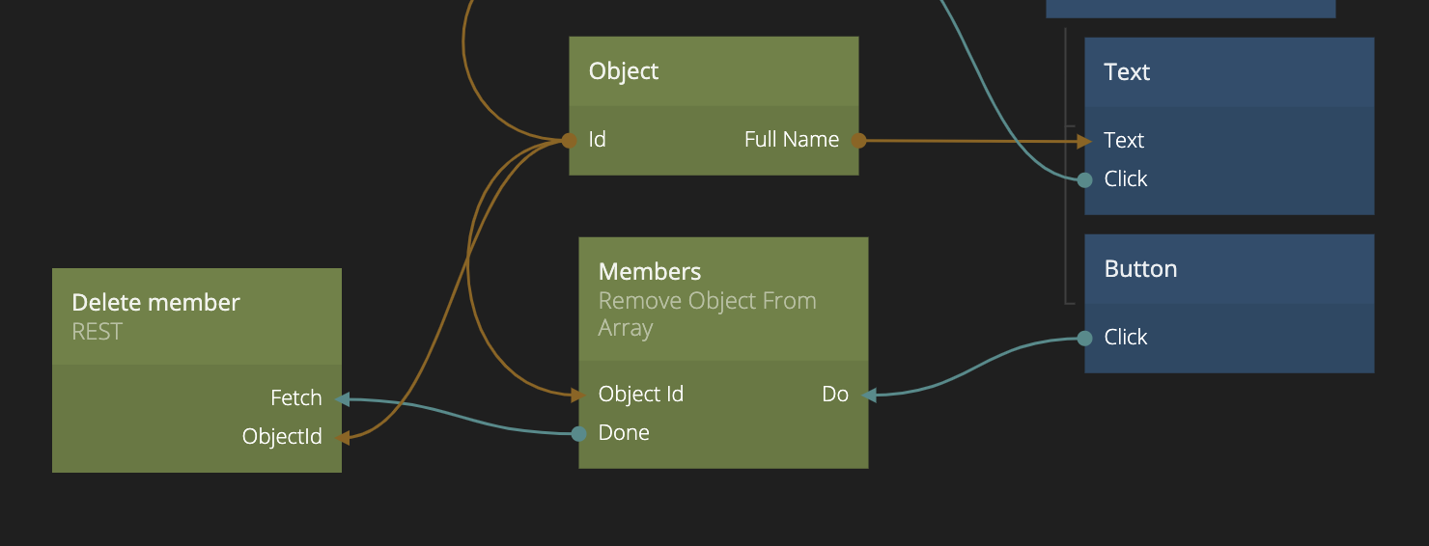Click the Do input arrow on Members
Image resolution: width=1429 pixels, height=546 pixels.
[x=868, y=395]
